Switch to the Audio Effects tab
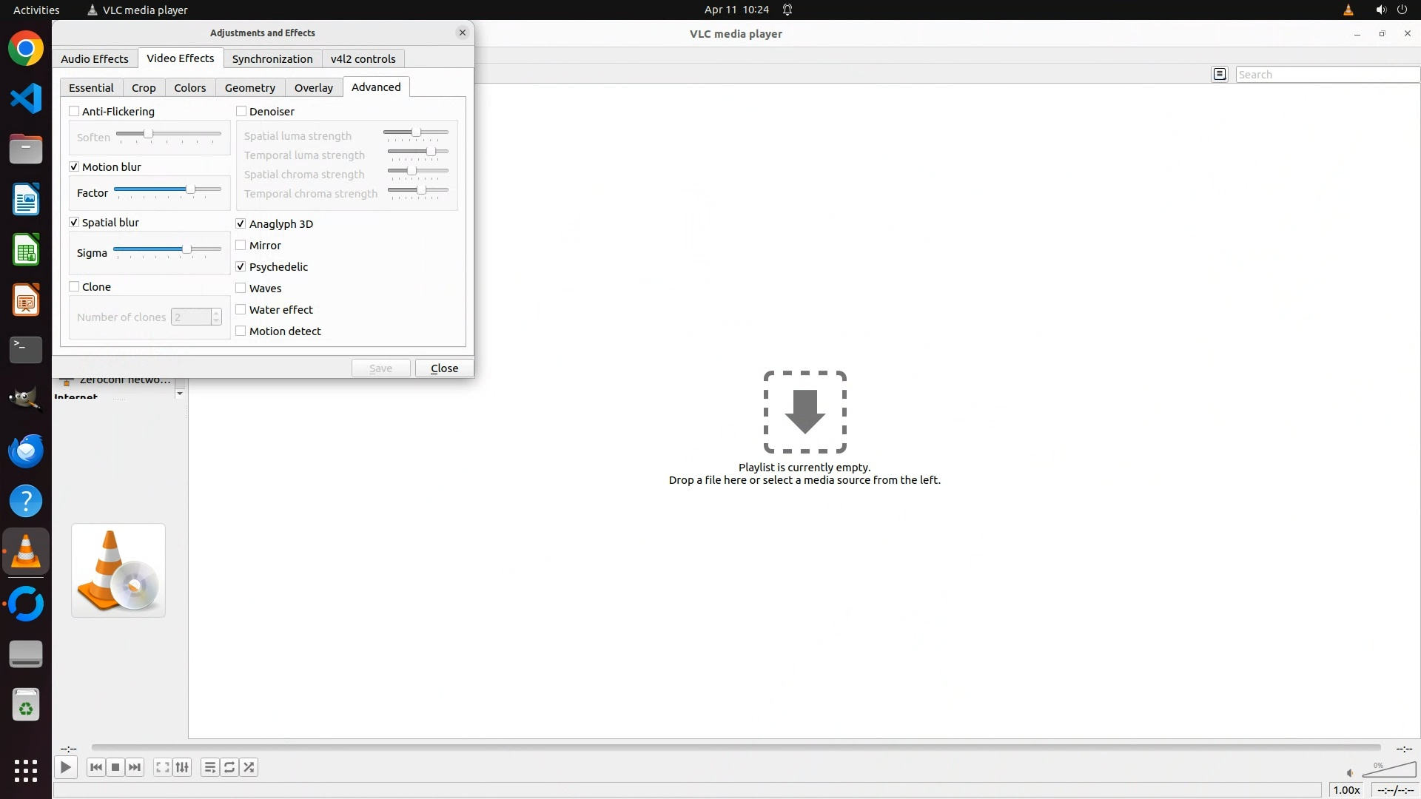The width and height of the screenshot is (1421, 799). (95, 58)
